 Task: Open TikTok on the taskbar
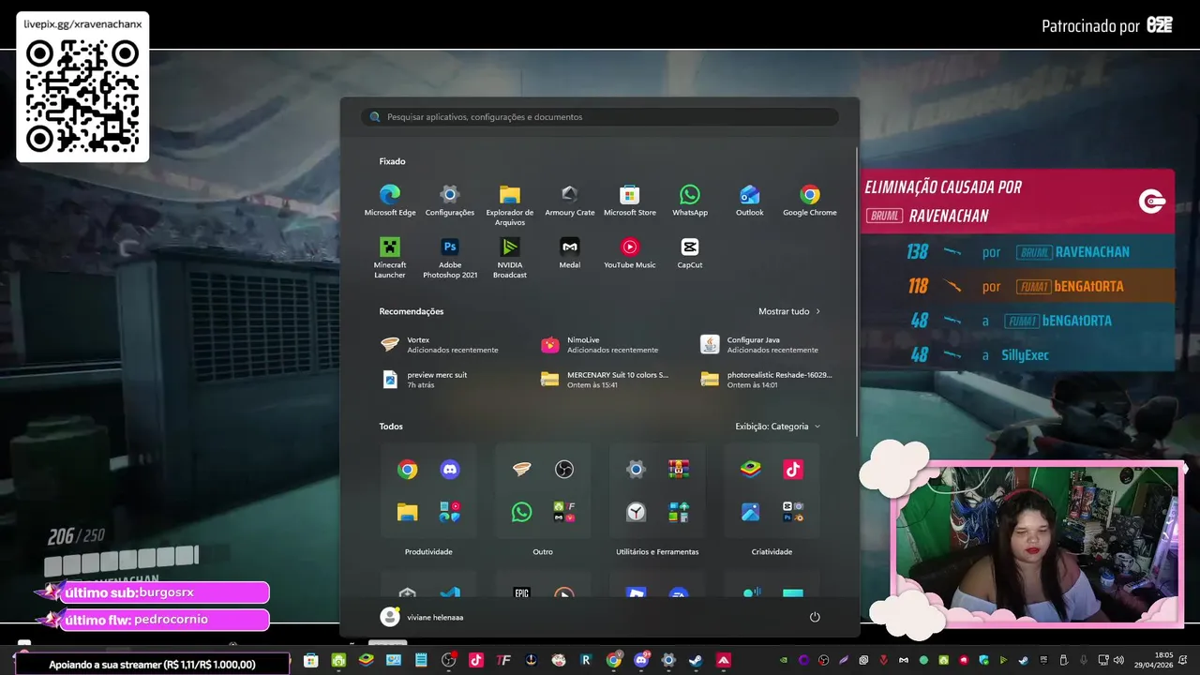point(476,660)
